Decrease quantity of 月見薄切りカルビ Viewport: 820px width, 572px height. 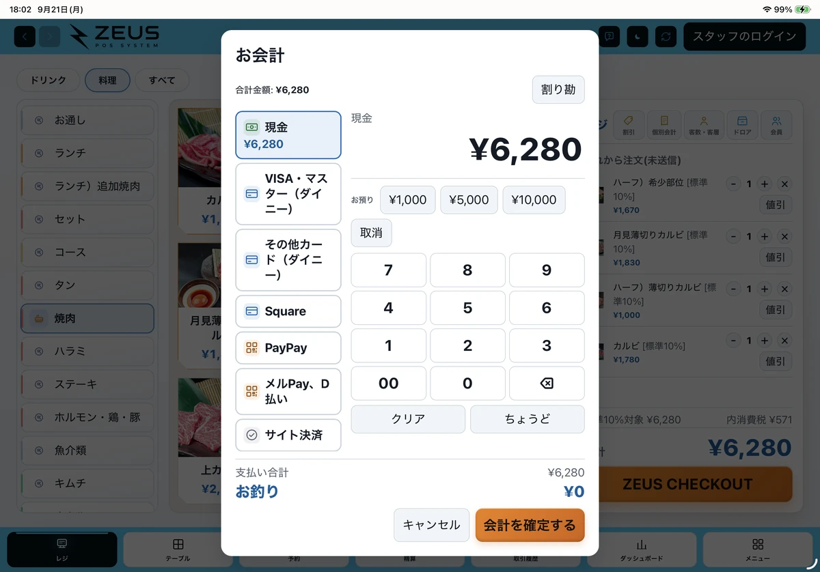tap(733, 237)
